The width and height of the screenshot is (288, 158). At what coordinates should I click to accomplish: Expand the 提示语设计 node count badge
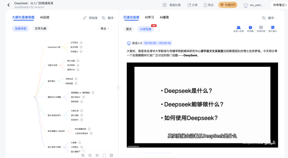84,97
